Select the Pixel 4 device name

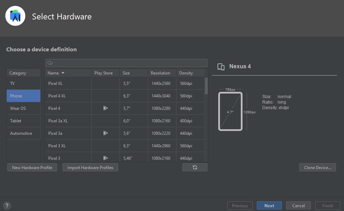click(54, 108)
